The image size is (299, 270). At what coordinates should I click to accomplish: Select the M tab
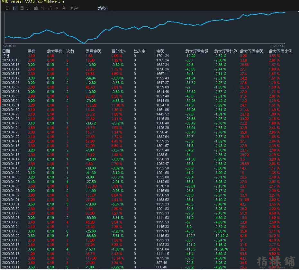57,8
